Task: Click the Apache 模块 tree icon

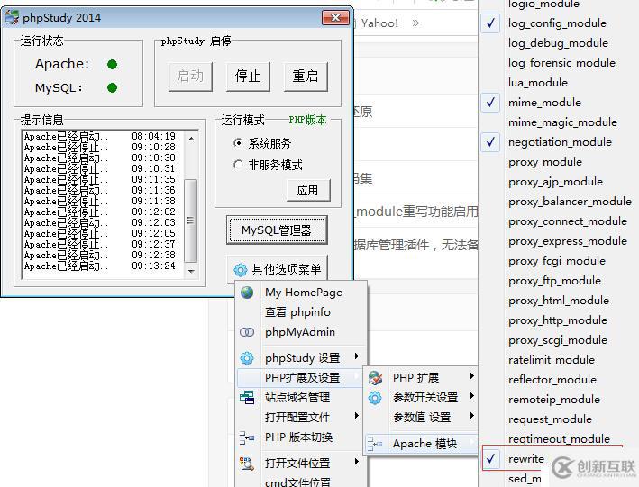Action: 375,444
